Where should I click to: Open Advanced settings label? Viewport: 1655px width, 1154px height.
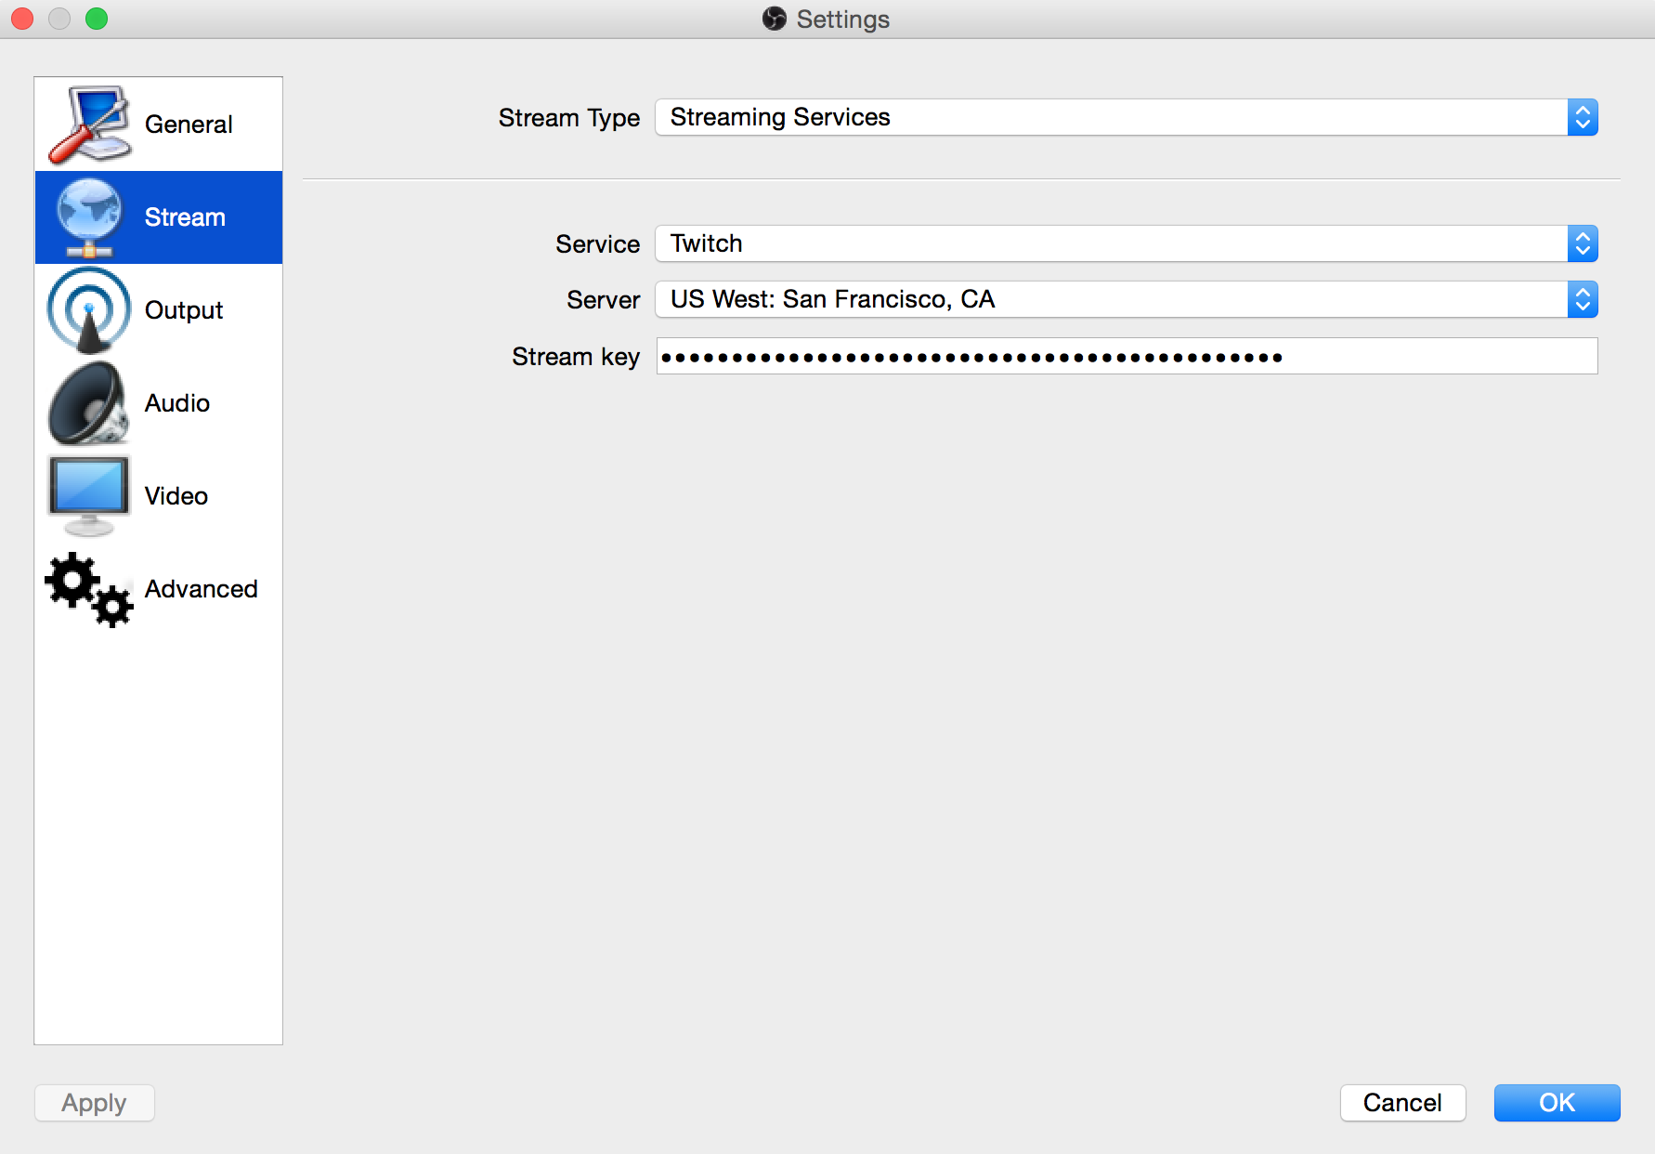tap(202, 589)
